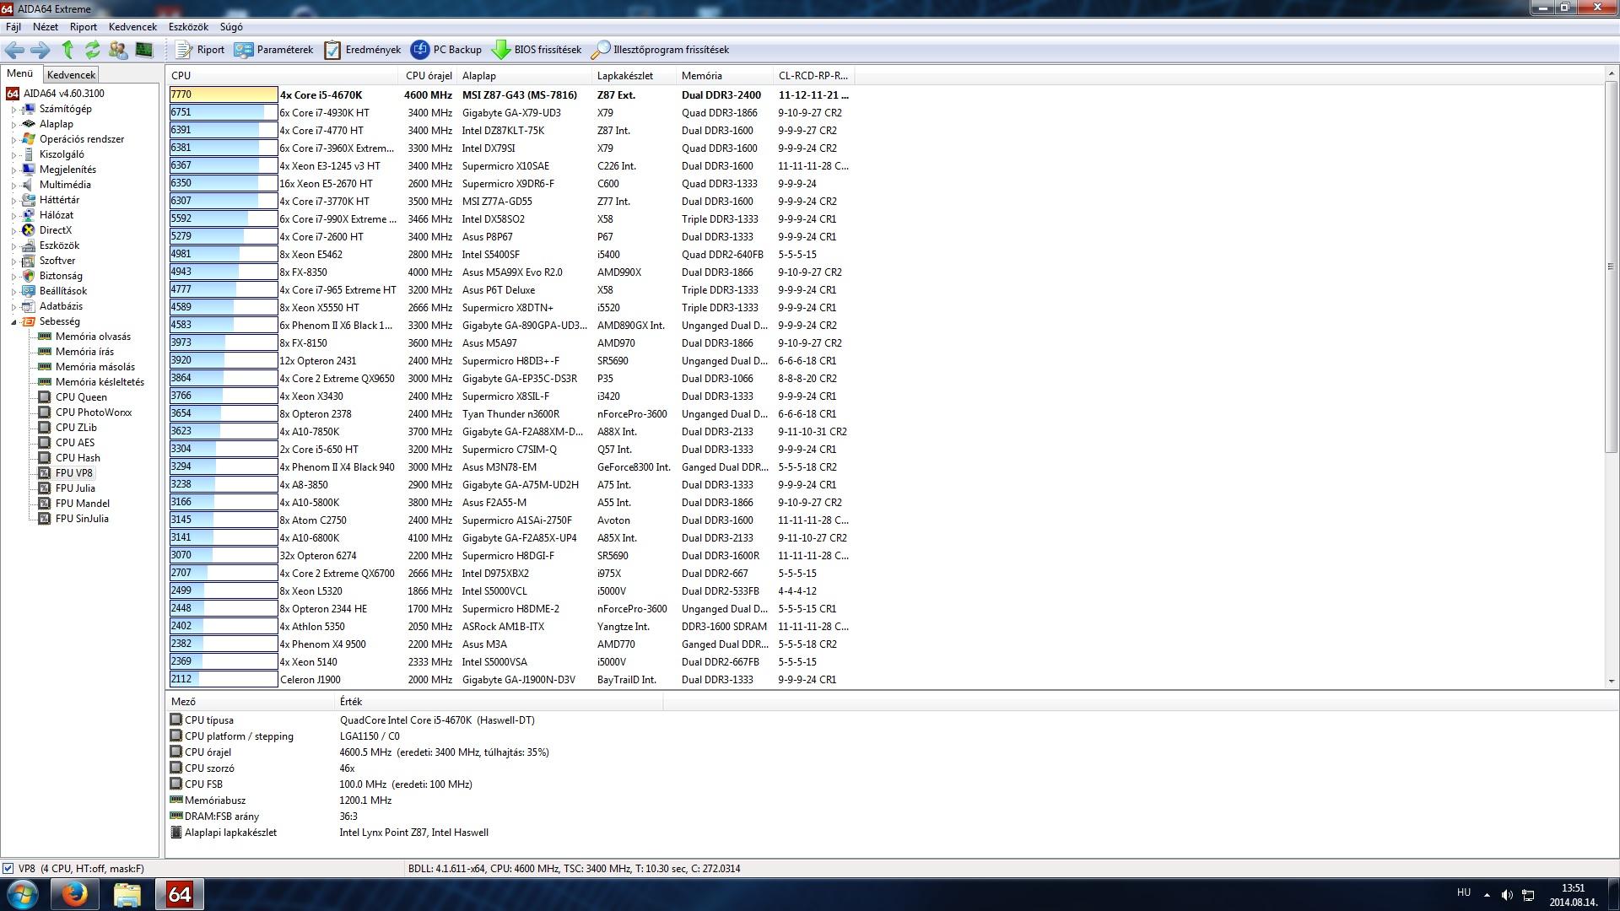Click the HU language indicator

pos(1464,892)
